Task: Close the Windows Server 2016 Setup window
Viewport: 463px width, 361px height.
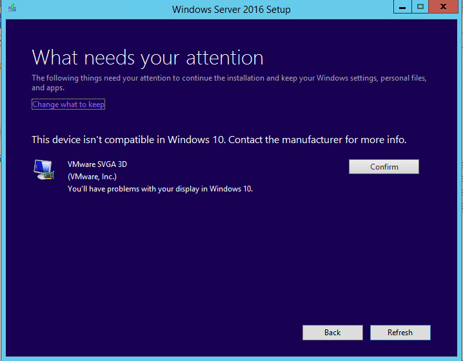Action: click(444, 7)
